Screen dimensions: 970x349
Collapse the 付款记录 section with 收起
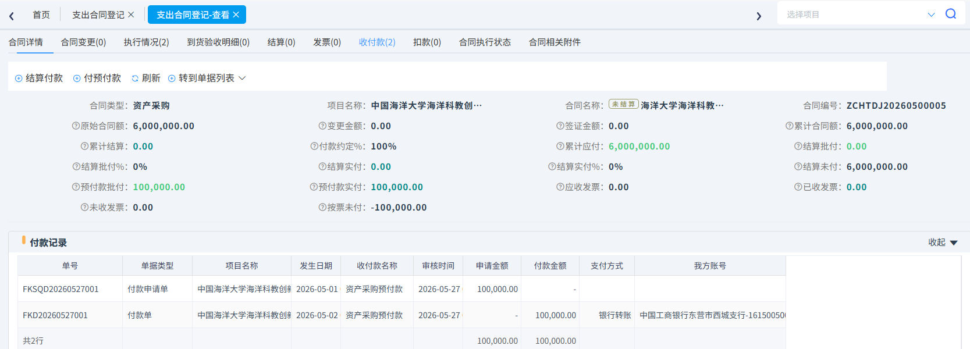click(943, 243)
